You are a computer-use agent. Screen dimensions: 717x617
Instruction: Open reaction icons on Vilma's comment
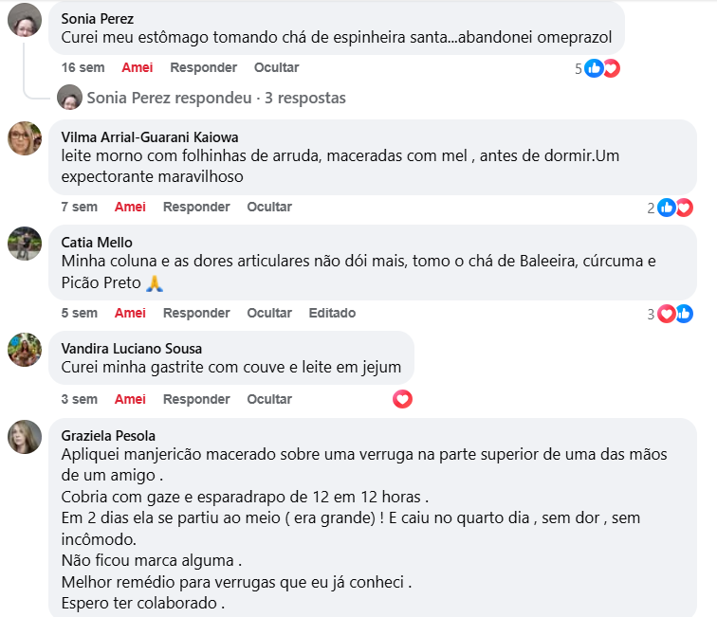(674, 208)
